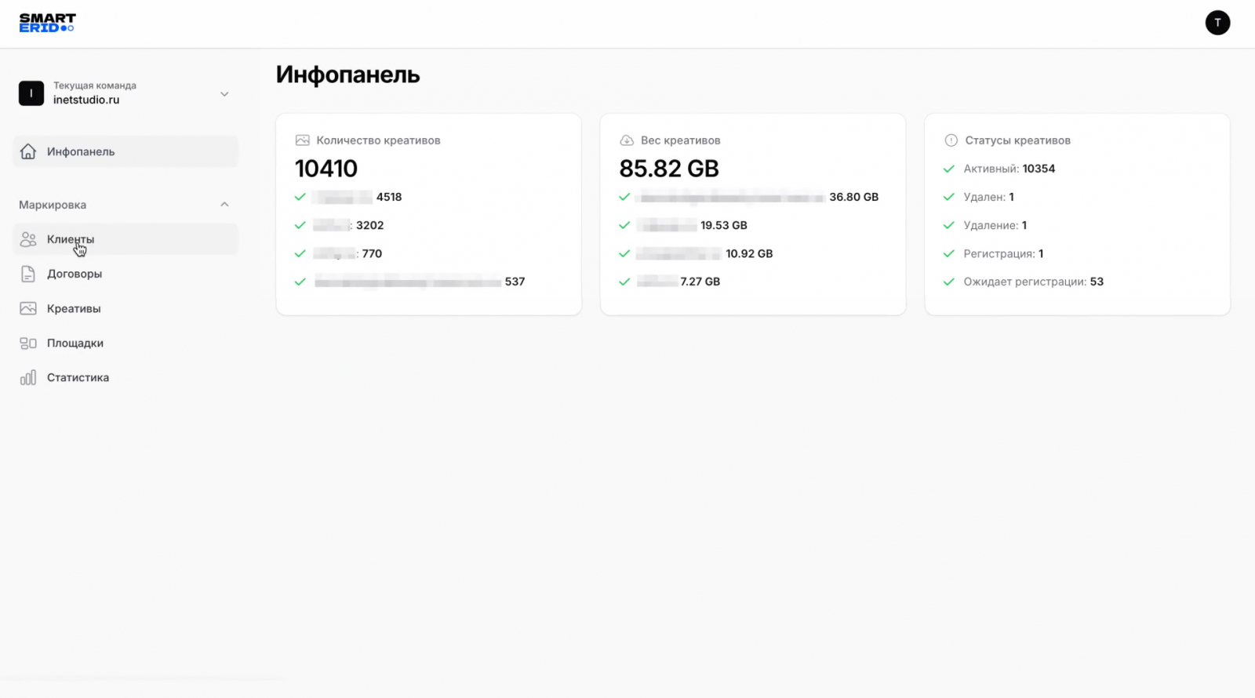Open the Статистика menu item
Screen dimensions: 1255x698
click(78, 377)
